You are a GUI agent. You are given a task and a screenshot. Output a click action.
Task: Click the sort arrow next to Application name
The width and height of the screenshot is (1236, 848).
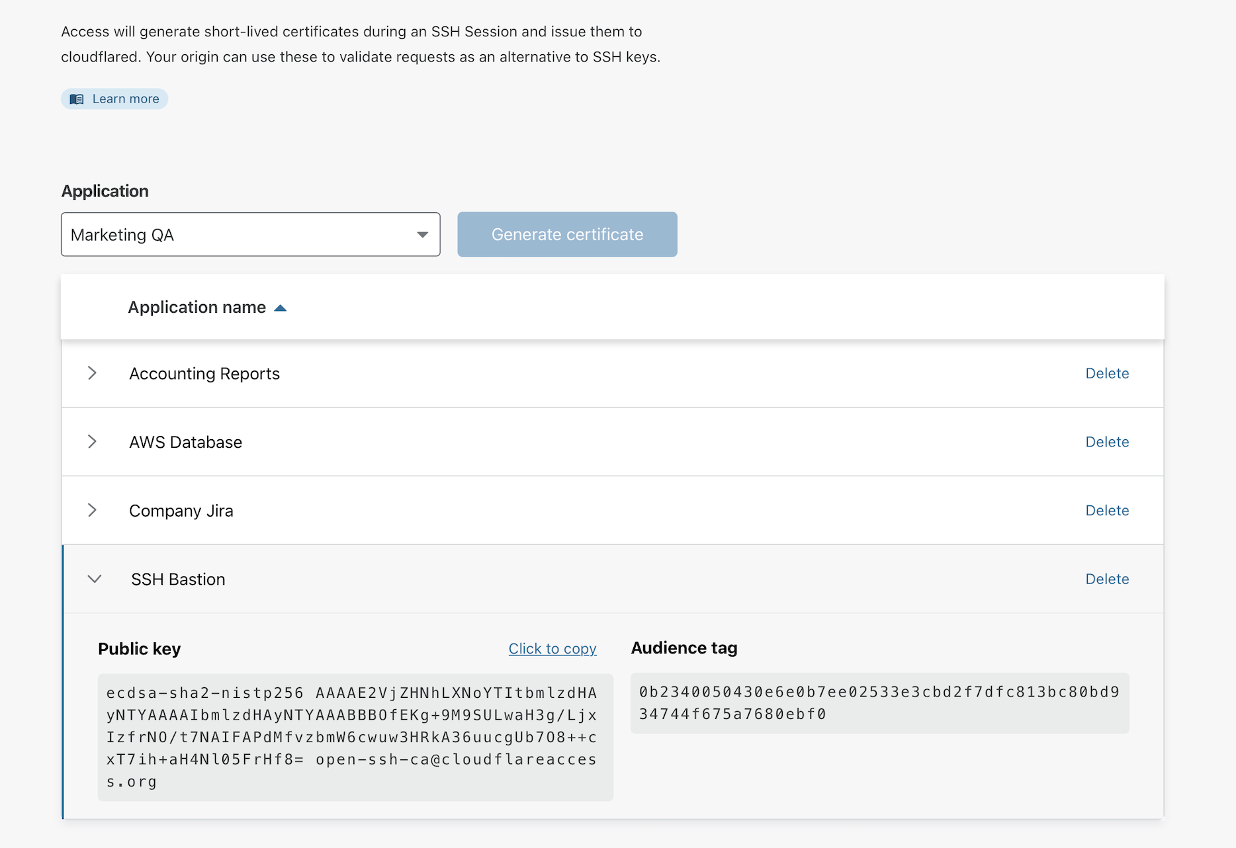pyautogui.click(x=281, y=308)
